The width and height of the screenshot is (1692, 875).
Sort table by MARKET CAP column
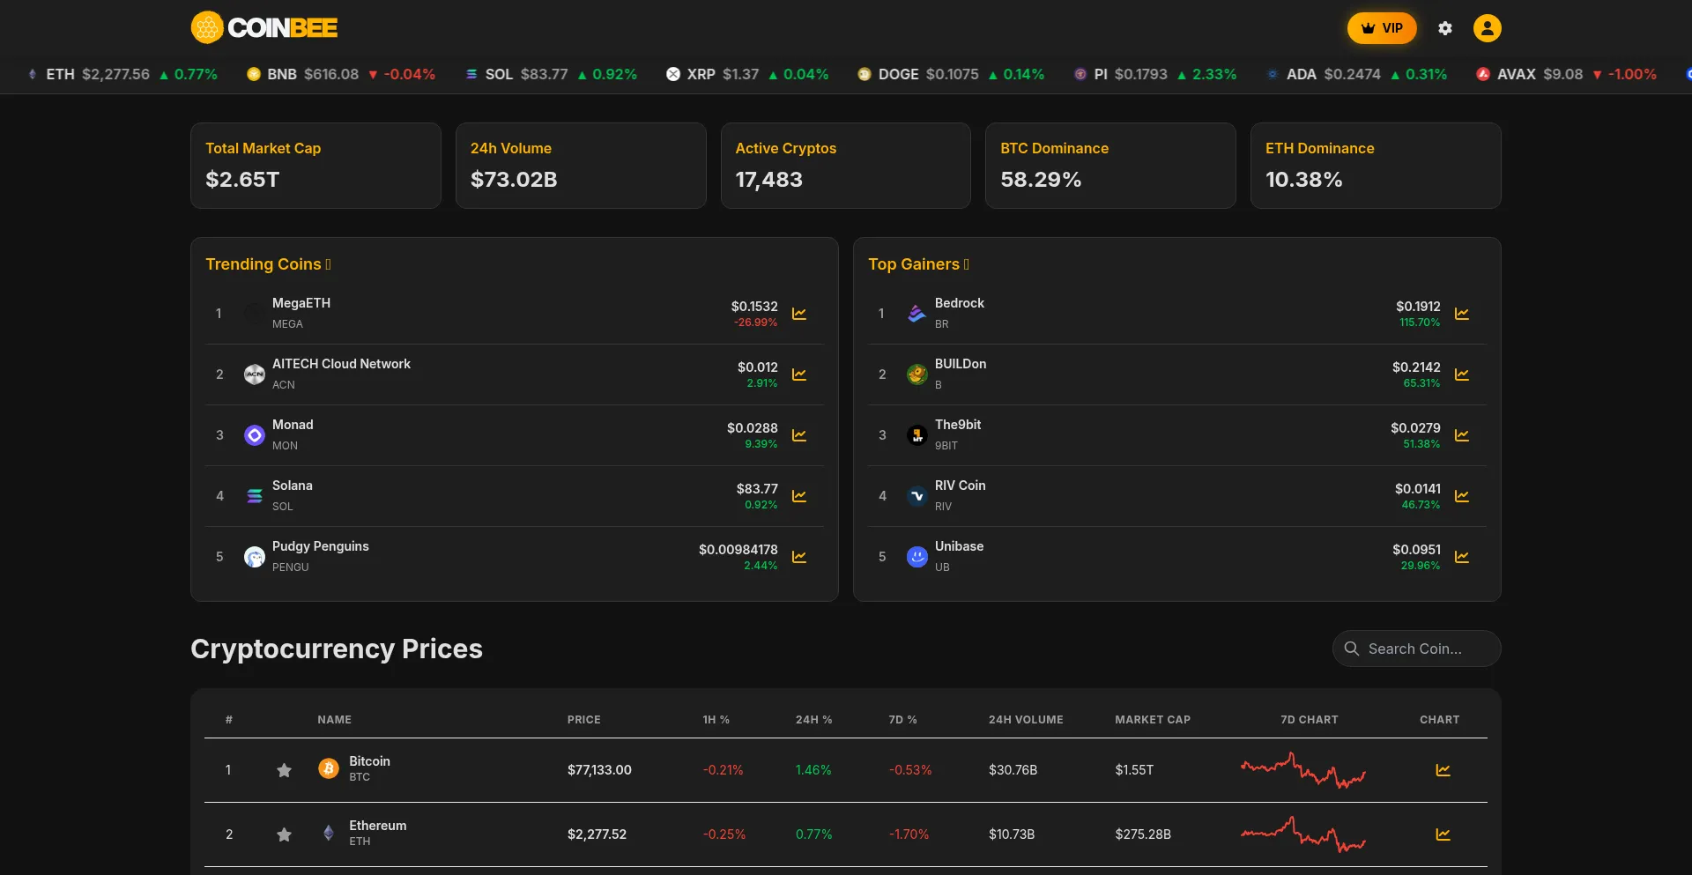[1153, 720]
